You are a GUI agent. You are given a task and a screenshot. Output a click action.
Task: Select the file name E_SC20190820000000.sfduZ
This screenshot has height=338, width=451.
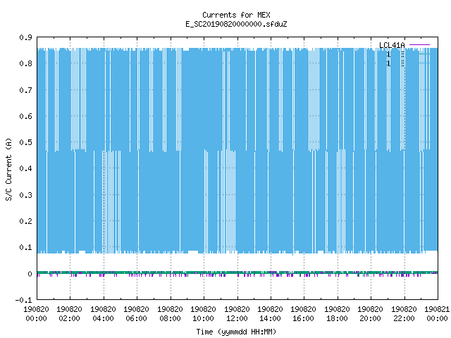click(236, 24)
